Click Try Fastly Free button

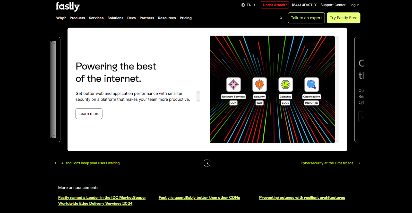coord(344,18)
